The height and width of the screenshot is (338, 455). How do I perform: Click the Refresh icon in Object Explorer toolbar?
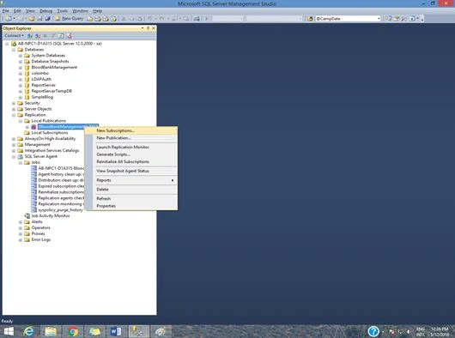tap(61, 36)
